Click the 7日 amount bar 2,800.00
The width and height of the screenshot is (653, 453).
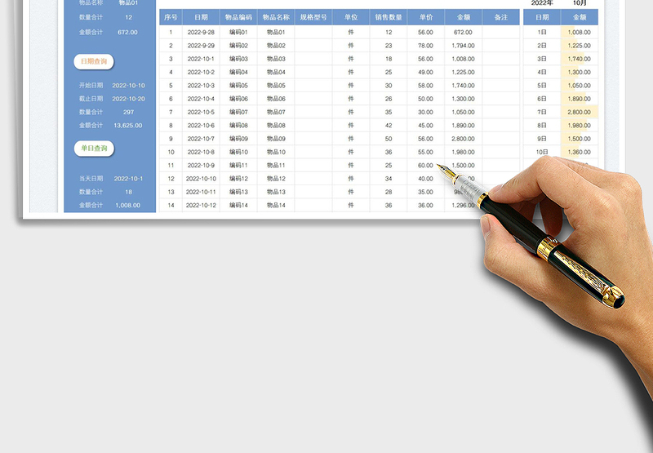(x=580, y=112)
